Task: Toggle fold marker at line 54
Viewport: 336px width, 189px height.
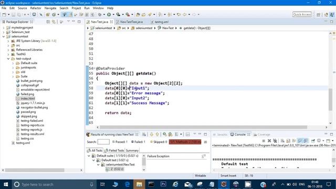Action: [94, 68]
